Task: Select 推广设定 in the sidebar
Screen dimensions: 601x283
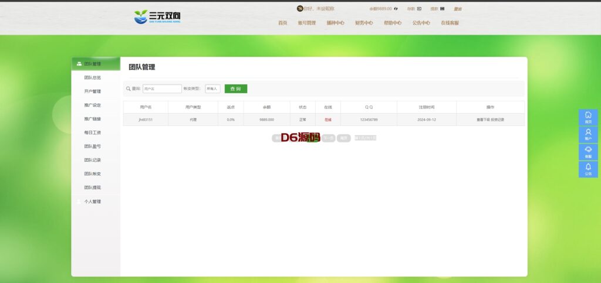Action: (x=92, y=105)
